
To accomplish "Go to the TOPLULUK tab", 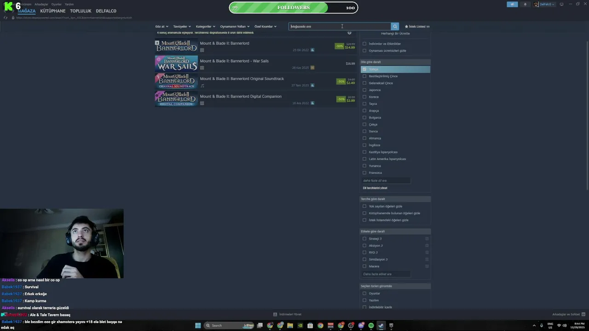I will click(x=81, y=11).
